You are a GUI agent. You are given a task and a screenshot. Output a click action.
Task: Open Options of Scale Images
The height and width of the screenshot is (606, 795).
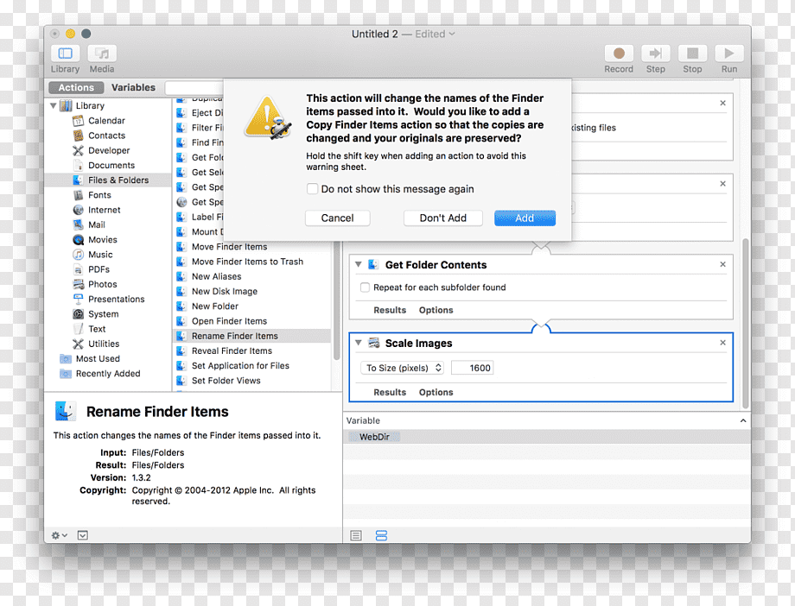coord(436,392)
